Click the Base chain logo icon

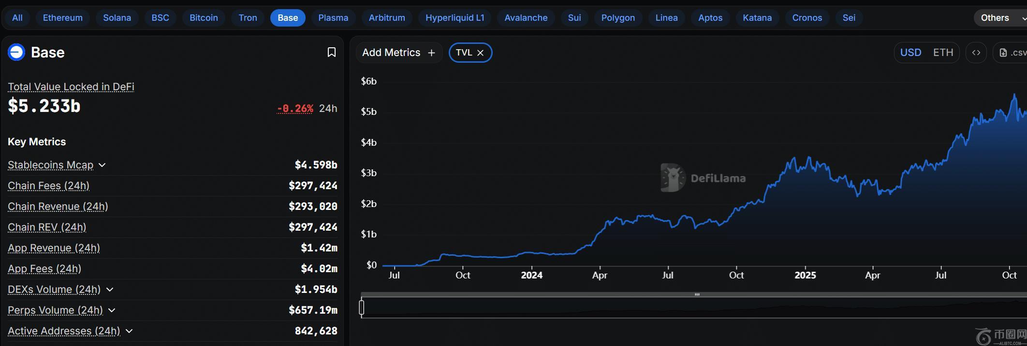tap(16, 52)
